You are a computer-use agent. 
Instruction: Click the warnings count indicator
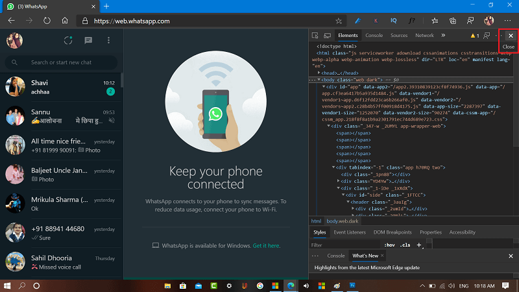click(475, 36)
